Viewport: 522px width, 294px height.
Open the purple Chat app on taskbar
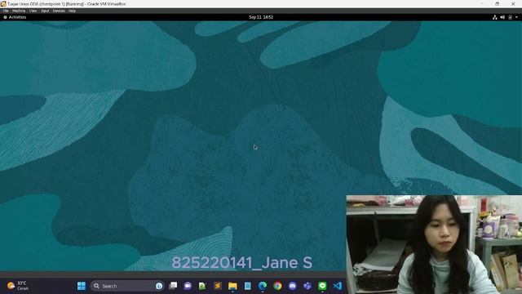[188, 286]
